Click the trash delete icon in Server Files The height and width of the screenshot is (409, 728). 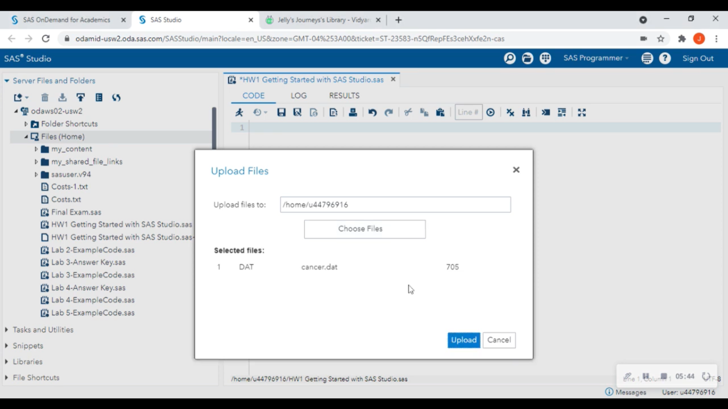point(45,98)
